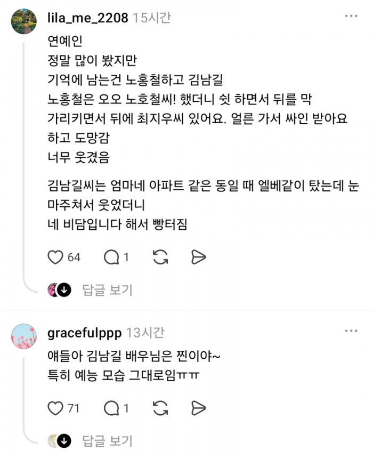Open comments on gracefulppp post
Image resolution: width=373 pixels, height=459 pixels.
click(111, 408)
